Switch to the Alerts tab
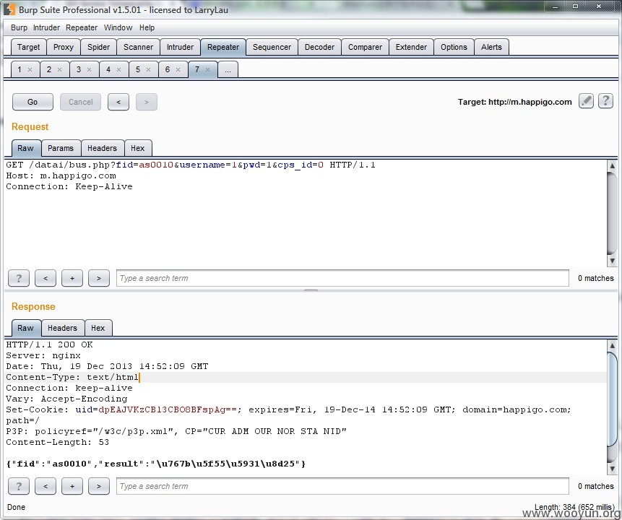The height and width of the screenshot is (520, 622). pos(491,47)
